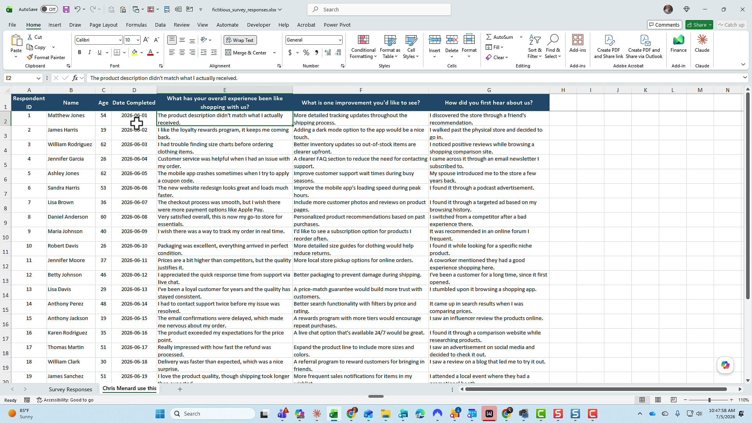Open the Name Box dropdown arrow
Viewport: 752px width, 423px height.
point(38,78)
